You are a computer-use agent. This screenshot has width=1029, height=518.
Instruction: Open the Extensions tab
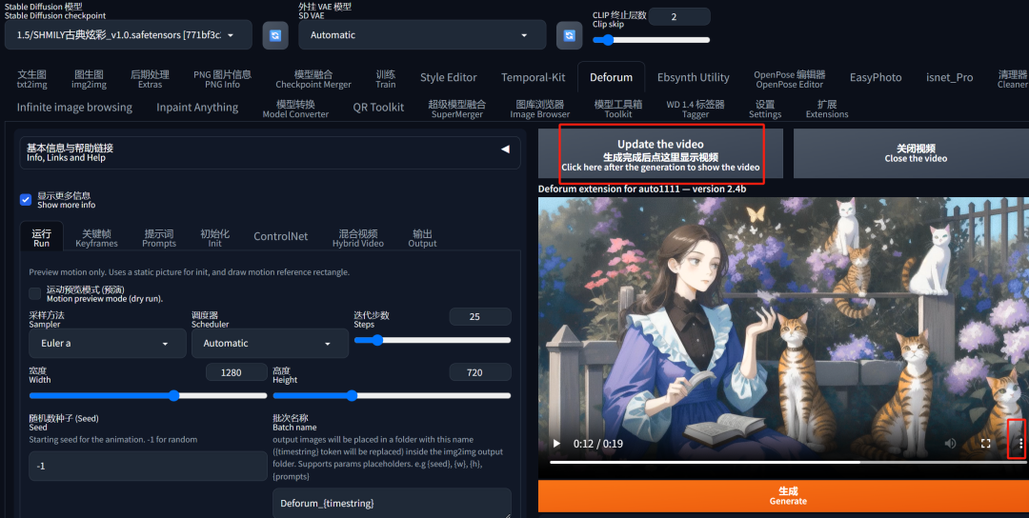click(x=827, y=109)
